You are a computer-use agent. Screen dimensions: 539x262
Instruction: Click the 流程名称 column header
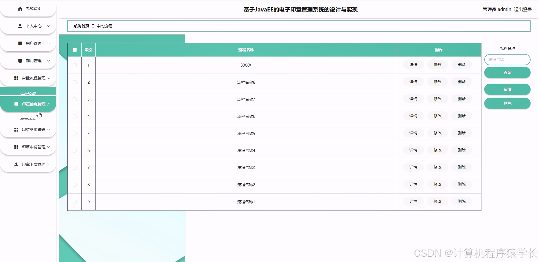246,50
